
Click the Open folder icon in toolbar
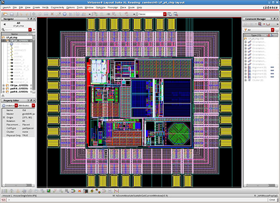[x=6, y=14]
